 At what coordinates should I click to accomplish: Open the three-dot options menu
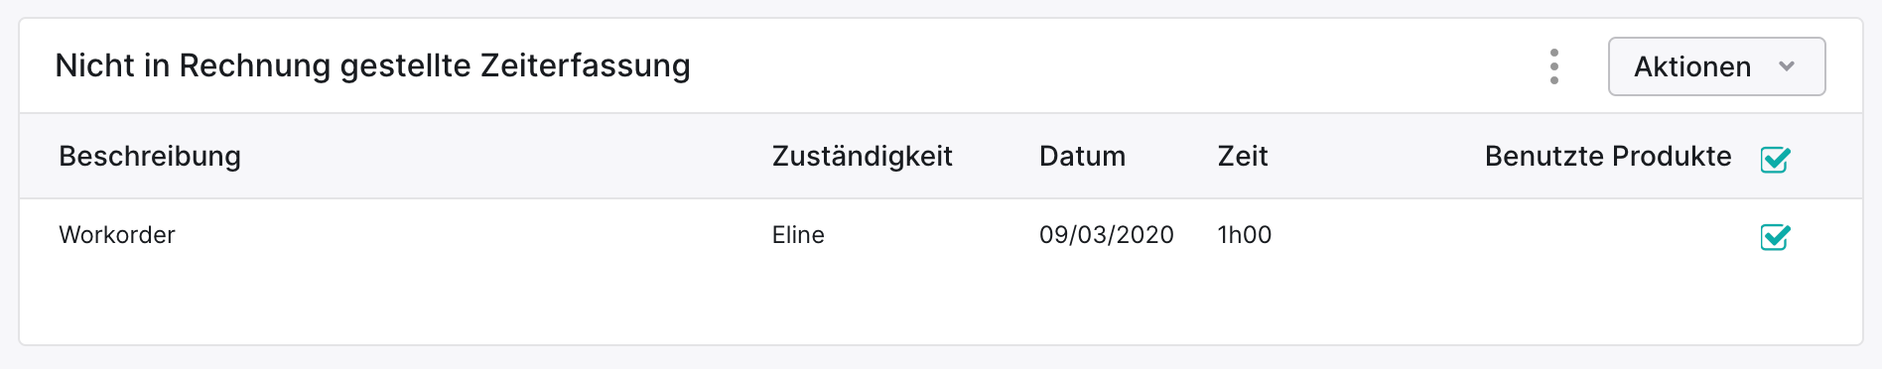(x=1553, y=66)
